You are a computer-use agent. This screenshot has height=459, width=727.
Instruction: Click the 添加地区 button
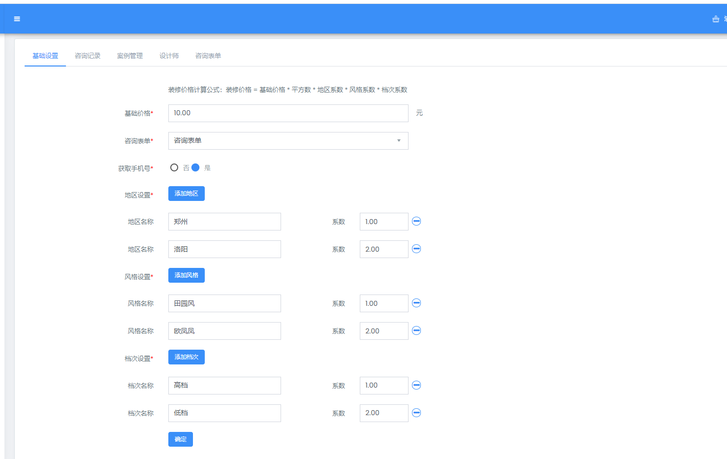(x=186, y=194)
